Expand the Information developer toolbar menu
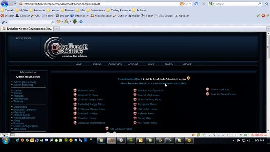 pos(80,16)
